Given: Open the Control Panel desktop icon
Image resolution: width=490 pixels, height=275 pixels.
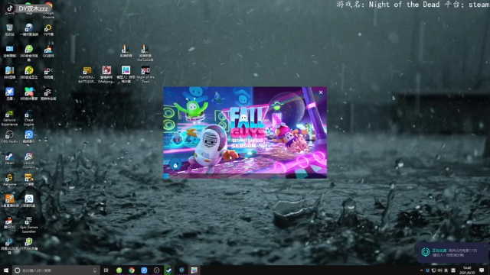Looking at the screenshot, I should [9, 51].
